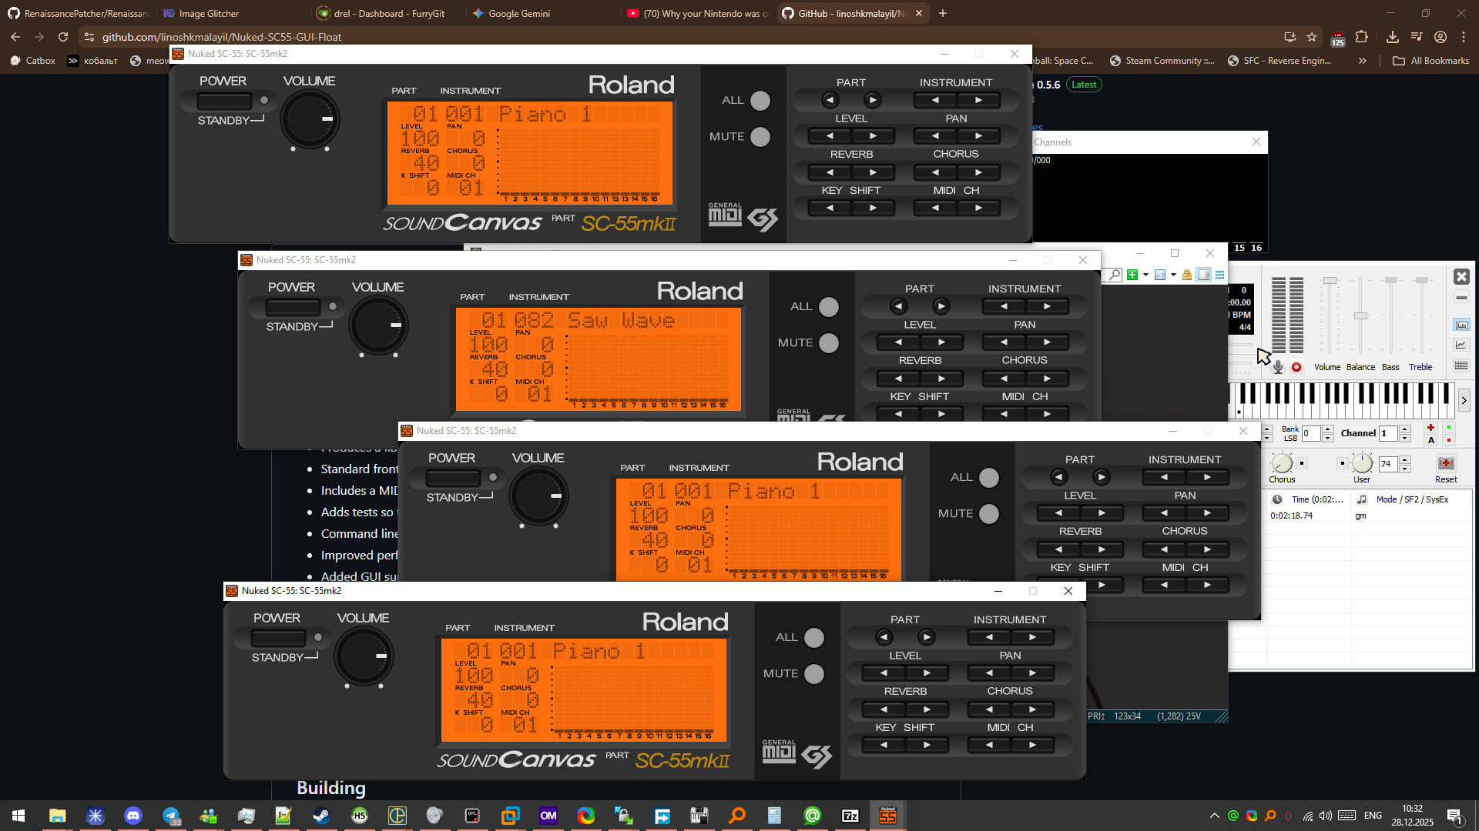Expand the piano keyboard right arrow
The width and height of the screenshot is (1479, 831).
coord(1464,400)
